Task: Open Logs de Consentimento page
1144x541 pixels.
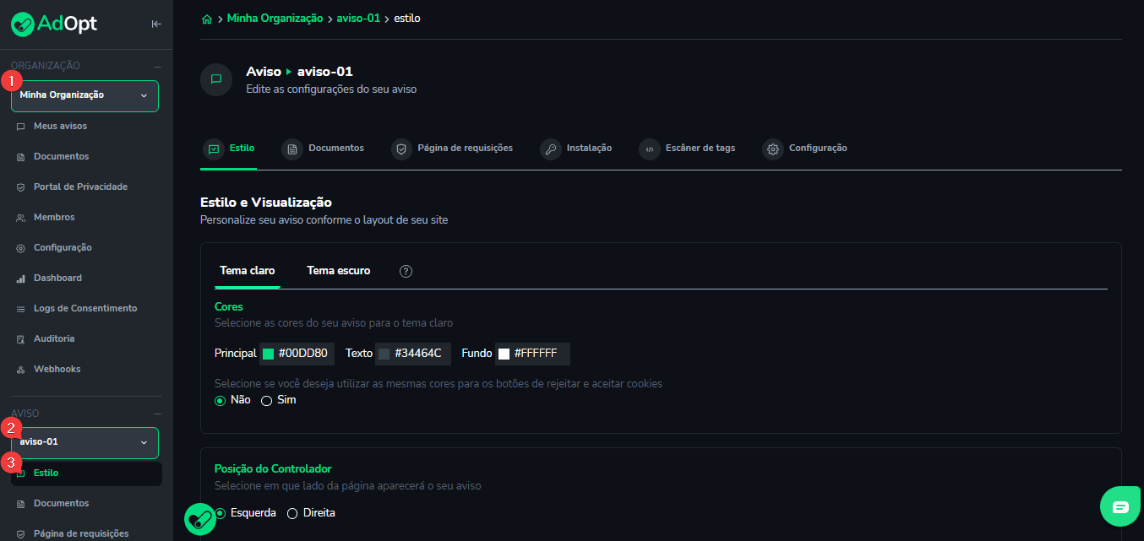Action: coord(85,309)
